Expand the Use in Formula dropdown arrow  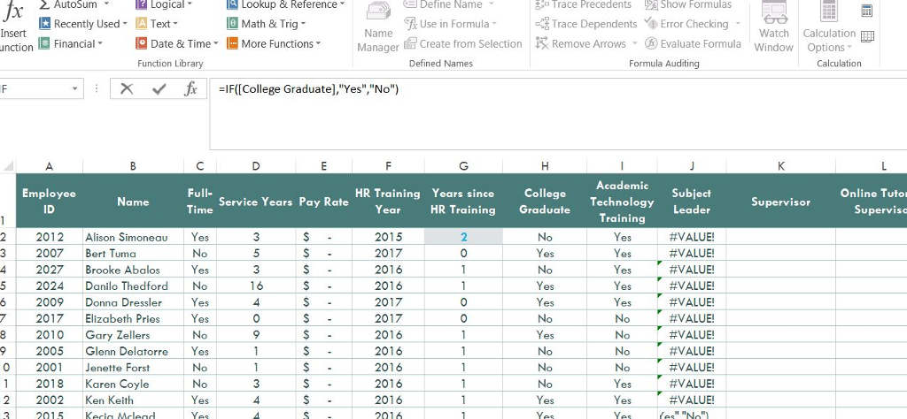(x=494, y=24)
